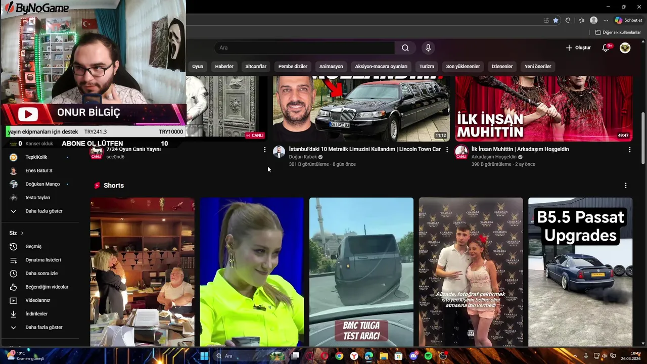Open the favorites list icon
Viewport: 647px width, 364px height.
point(581,20)
